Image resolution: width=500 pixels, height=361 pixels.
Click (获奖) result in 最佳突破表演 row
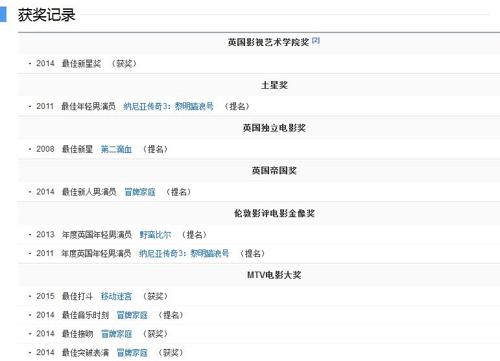click(171, 353)
